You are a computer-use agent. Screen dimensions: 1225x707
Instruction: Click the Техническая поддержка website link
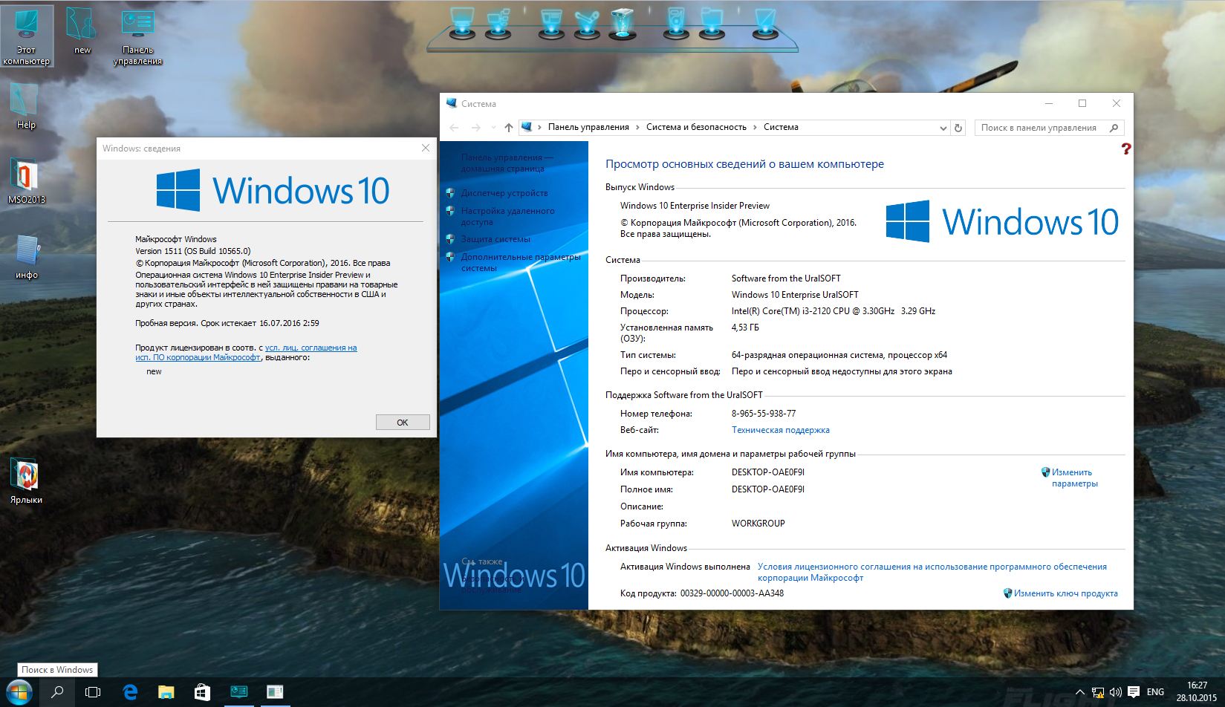(x=780, y=430)
